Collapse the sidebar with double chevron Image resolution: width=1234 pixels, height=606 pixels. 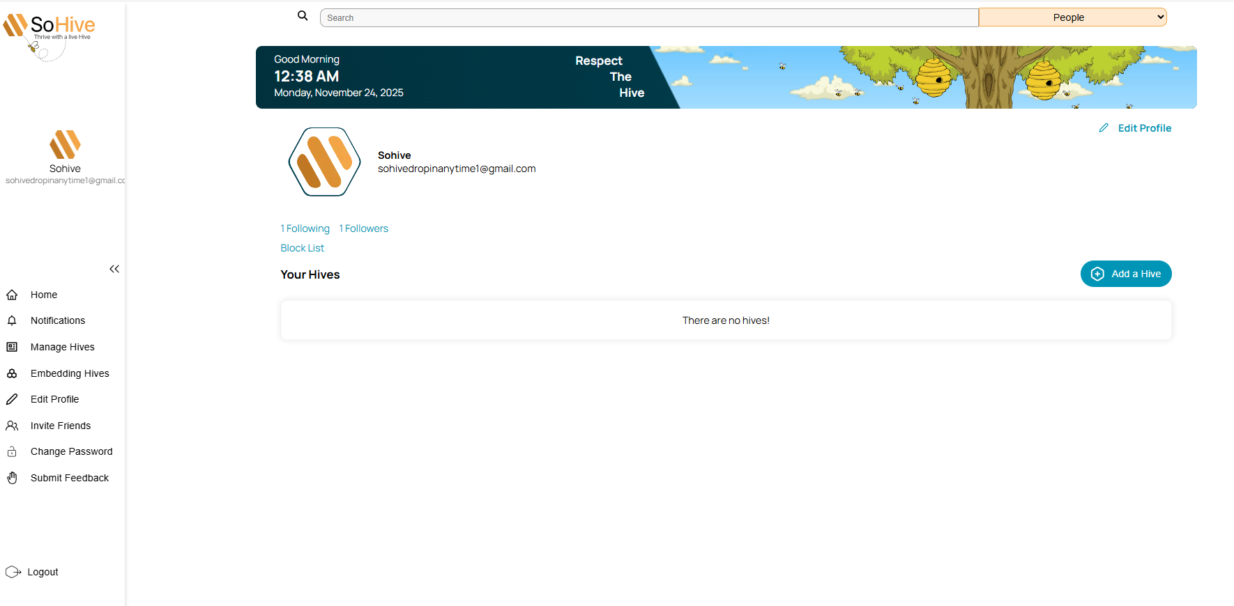point(114,269)
